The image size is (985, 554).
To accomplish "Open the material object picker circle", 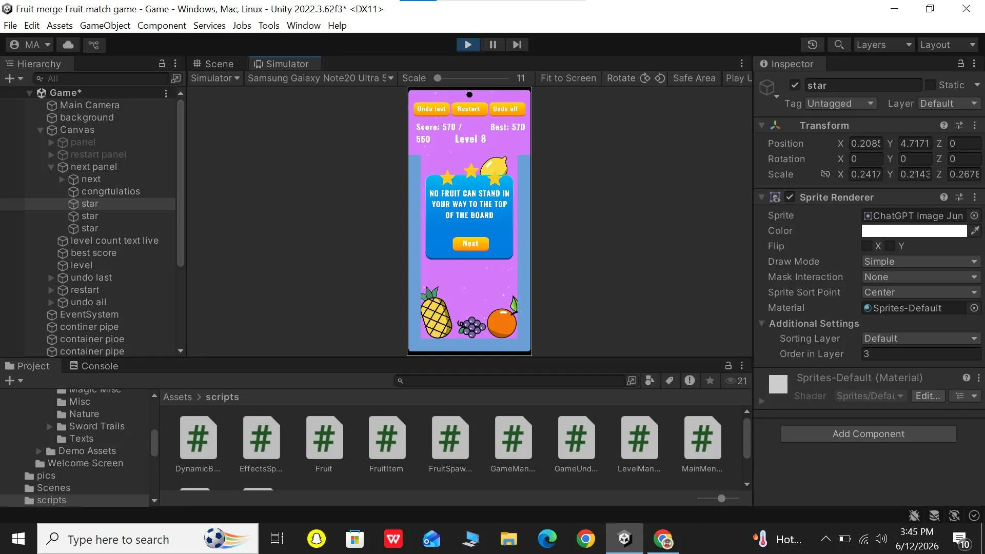I will [x=974, y=308].
